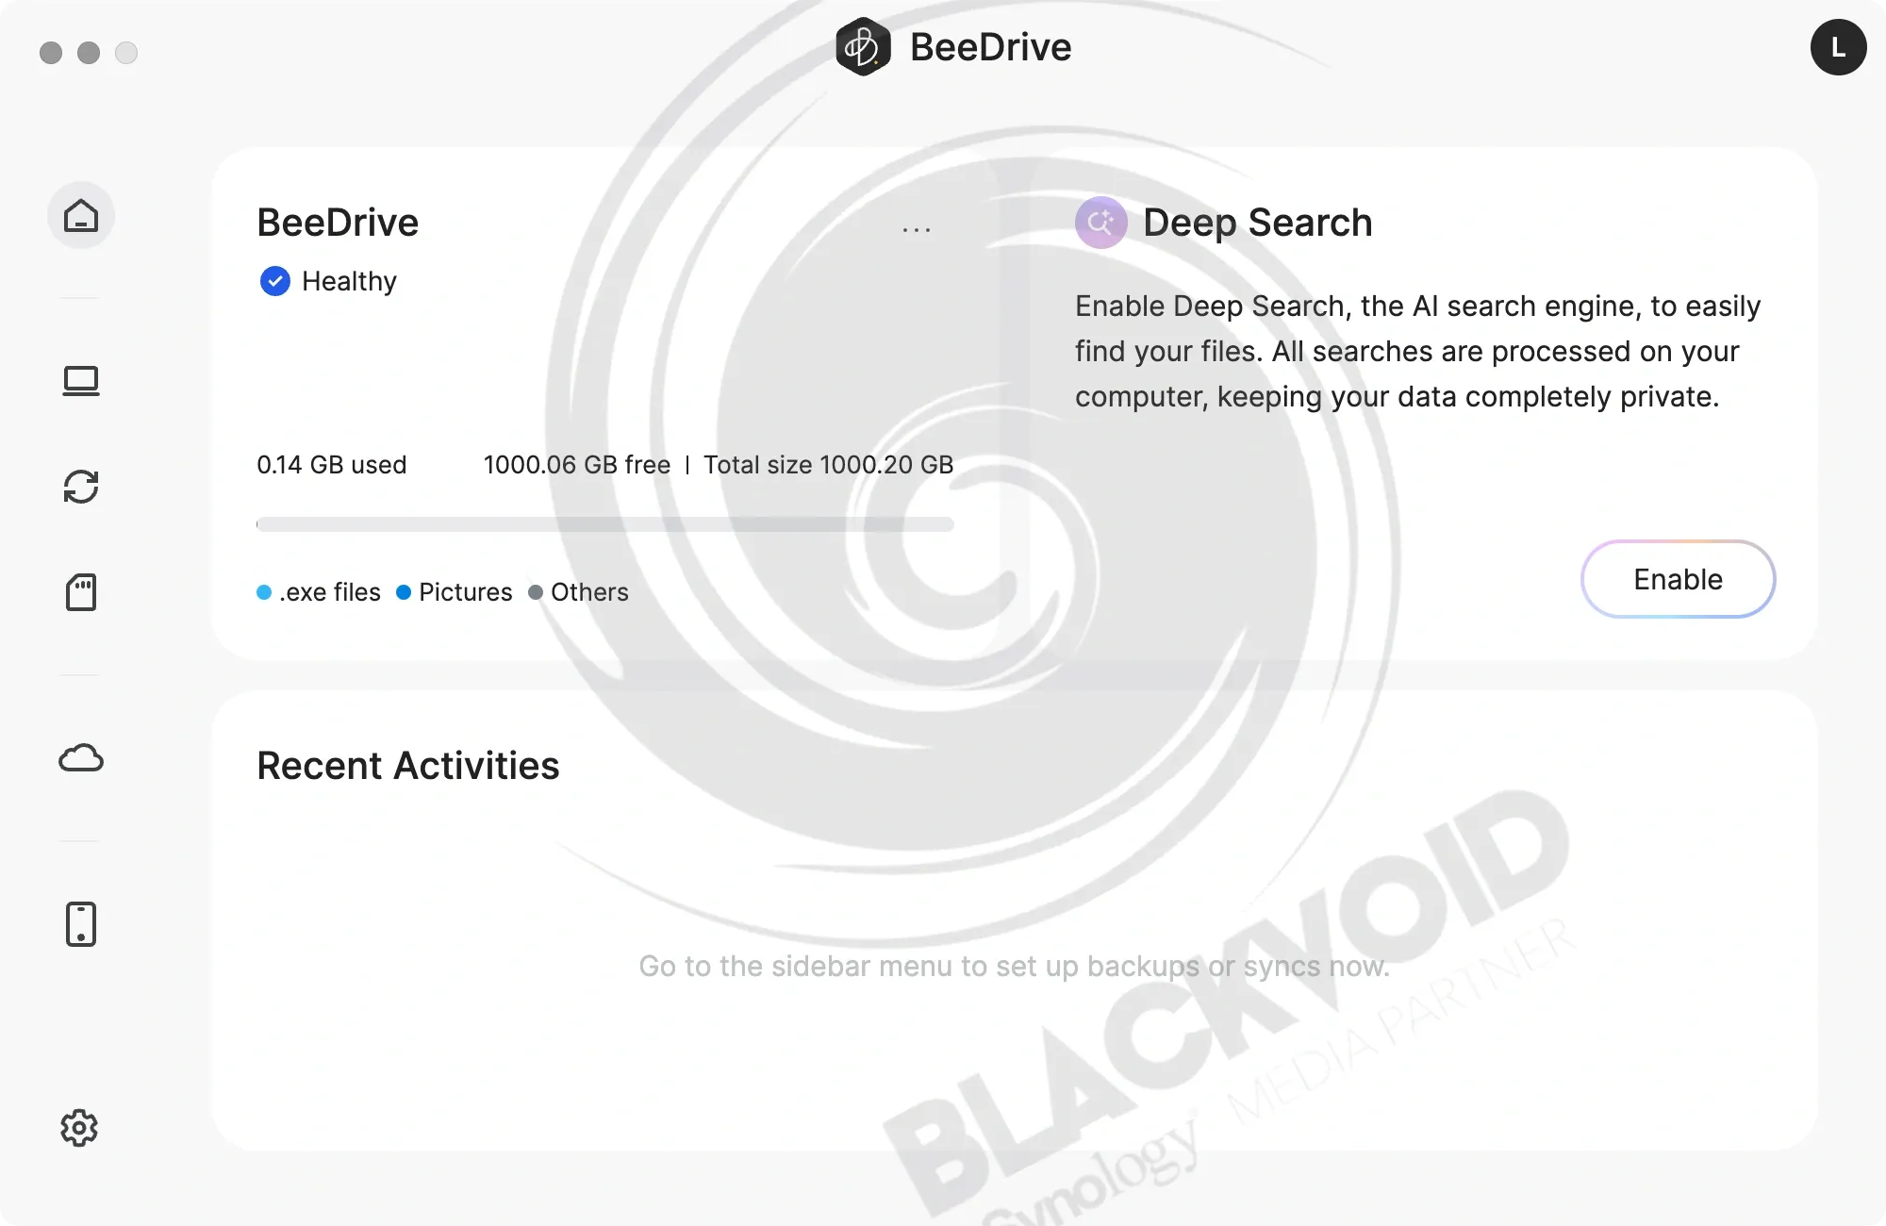This screenshot has width=1886, height=1226.
Task: Click "Total size 1000.20 GB" text
Action: pos(829,465)
